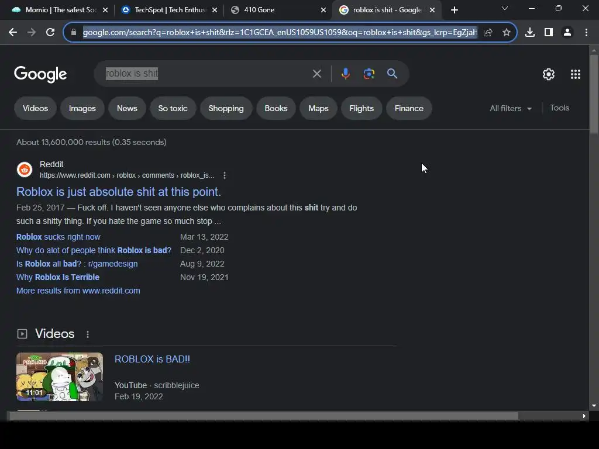
Task: Clear the search box with the X
Action: (316, 74)
